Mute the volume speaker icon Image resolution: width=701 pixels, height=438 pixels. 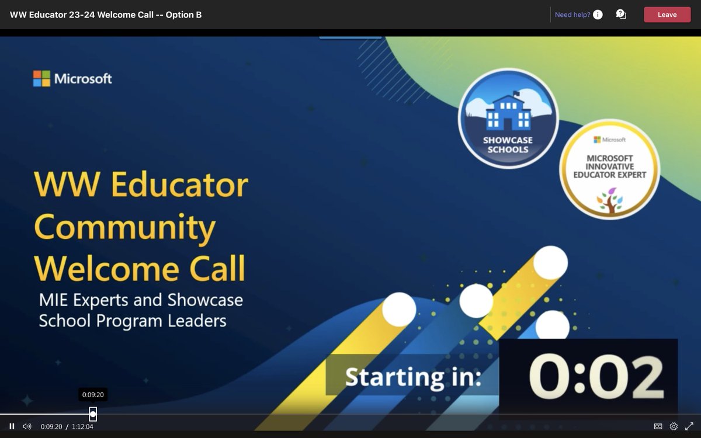[27, 426]
